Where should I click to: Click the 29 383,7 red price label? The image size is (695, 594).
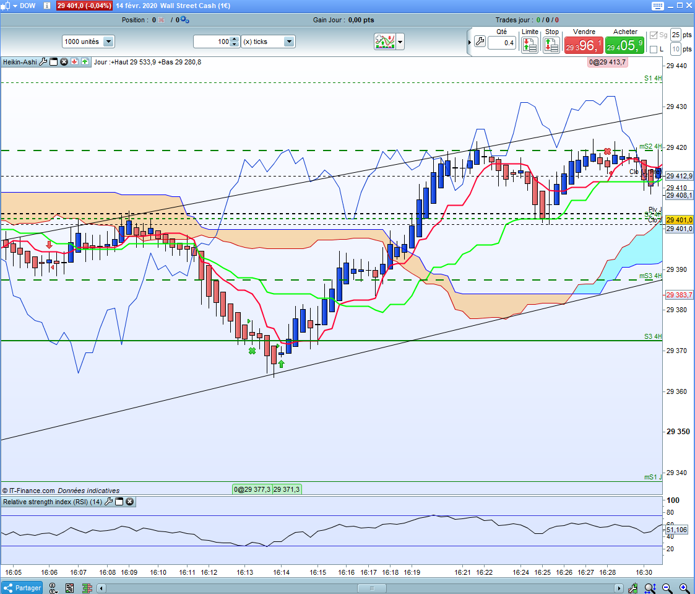coord(679,295)
